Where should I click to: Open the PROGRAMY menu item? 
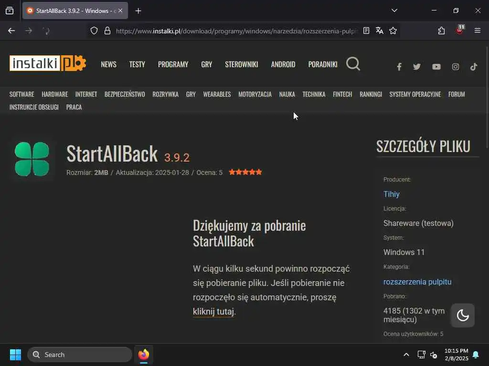tap(173, 64)
